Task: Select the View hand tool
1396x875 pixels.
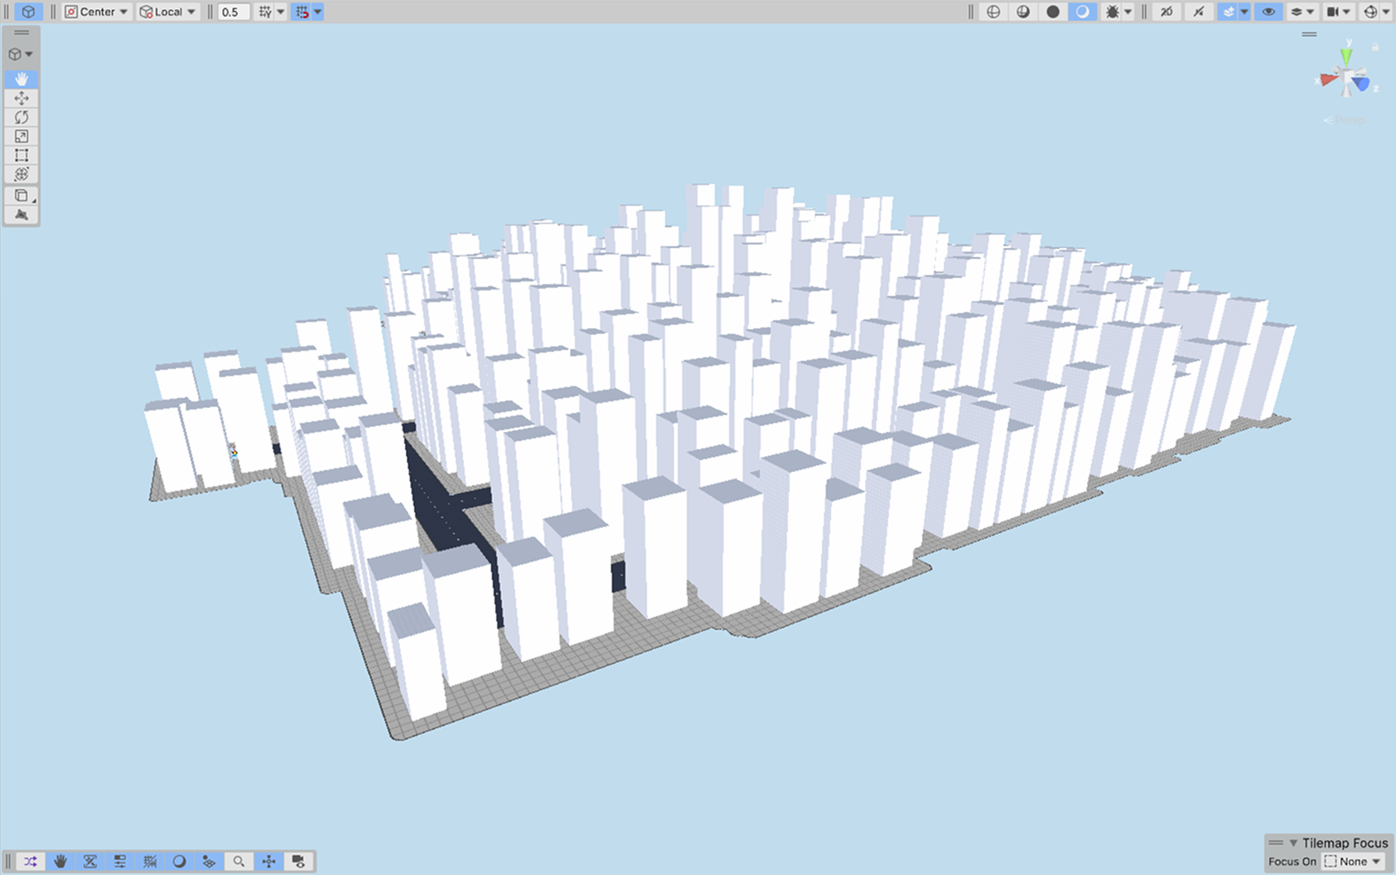Action: click(x=21, y=79)
